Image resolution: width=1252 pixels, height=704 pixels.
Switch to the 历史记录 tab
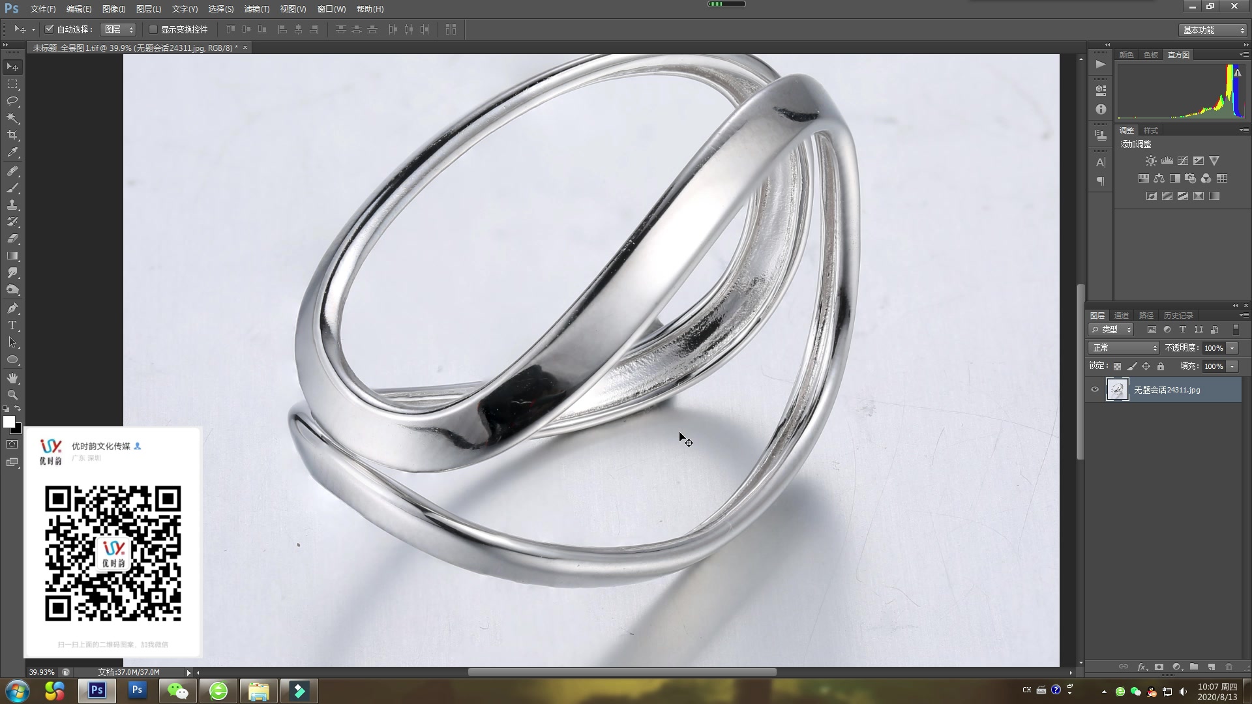click(1178, 315)
